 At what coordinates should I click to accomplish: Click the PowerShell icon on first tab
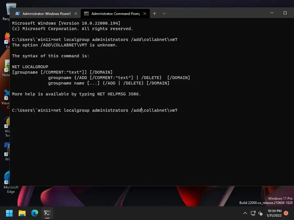[18, 13]
